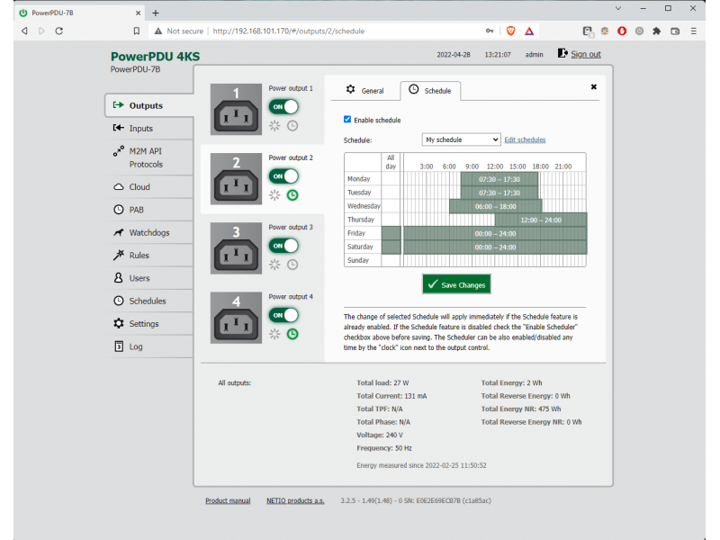Click the address bar URL

coord(289,31)
